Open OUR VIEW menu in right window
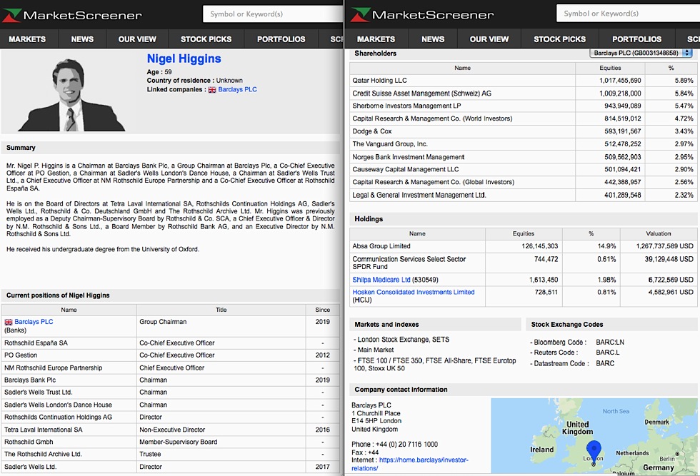Viewport: 700px width, 476px height. (489, 39)
